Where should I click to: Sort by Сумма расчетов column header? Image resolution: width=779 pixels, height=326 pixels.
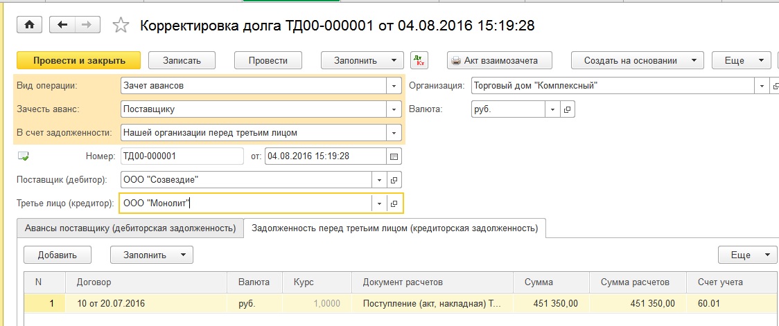click(x=638, y=282)
